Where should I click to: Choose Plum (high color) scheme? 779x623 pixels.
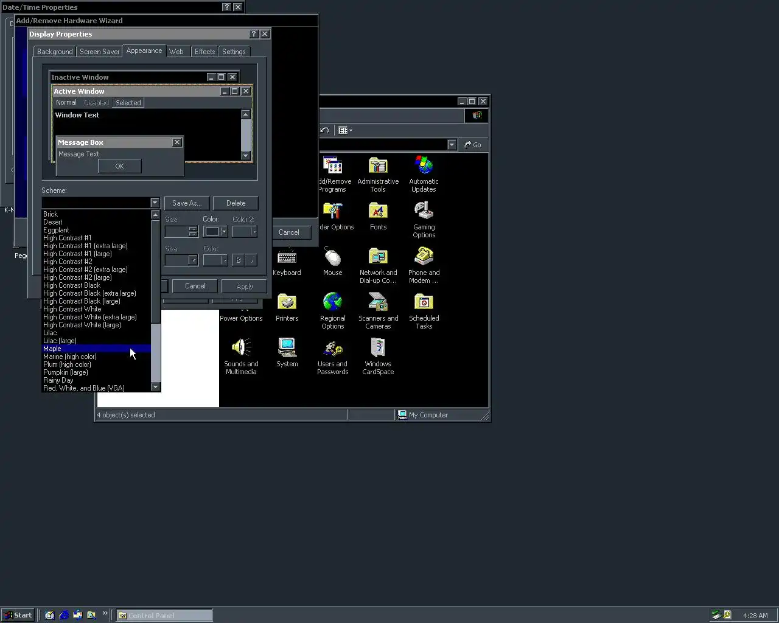click(96, 364)
